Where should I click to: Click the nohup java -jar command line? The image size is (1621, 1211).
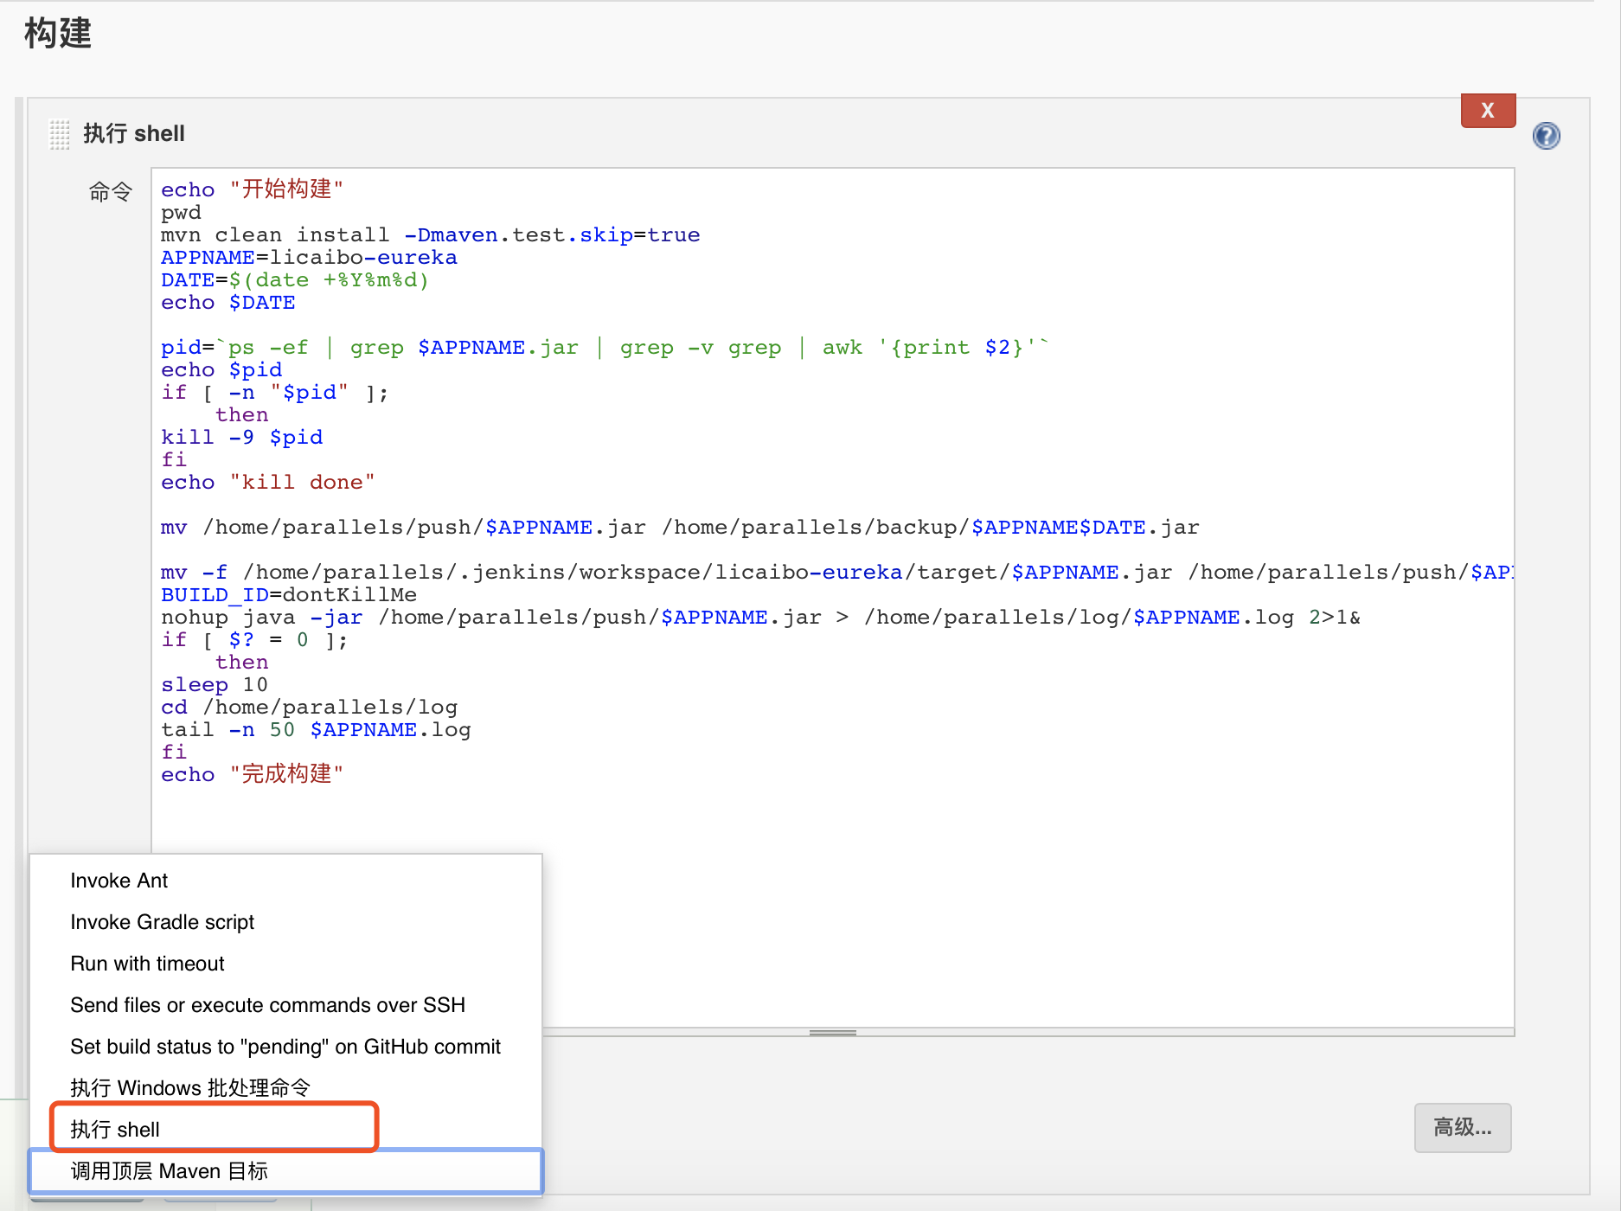coord(760,617)
